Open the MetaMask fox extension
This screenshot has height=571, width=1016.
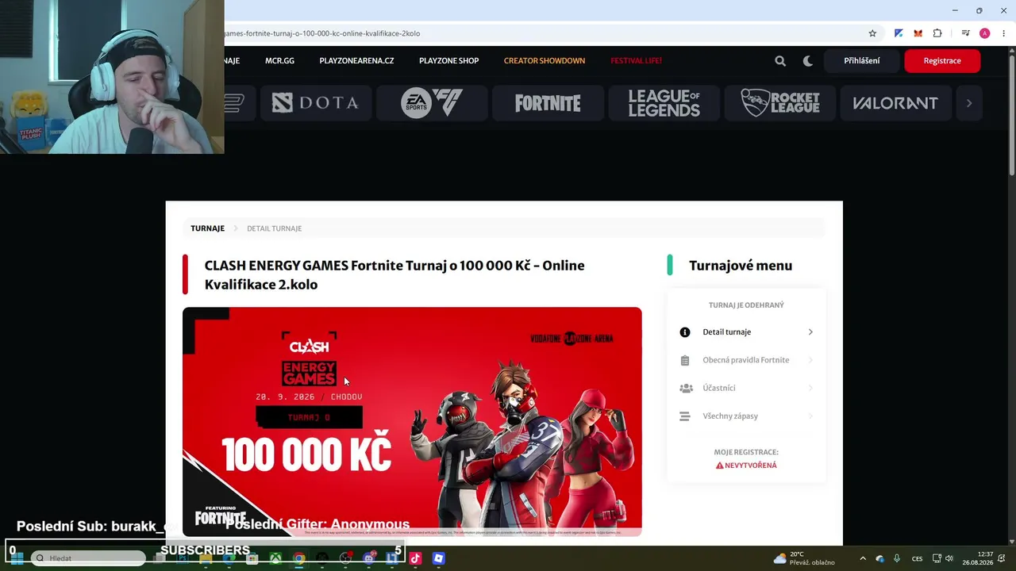click(918, 33)
